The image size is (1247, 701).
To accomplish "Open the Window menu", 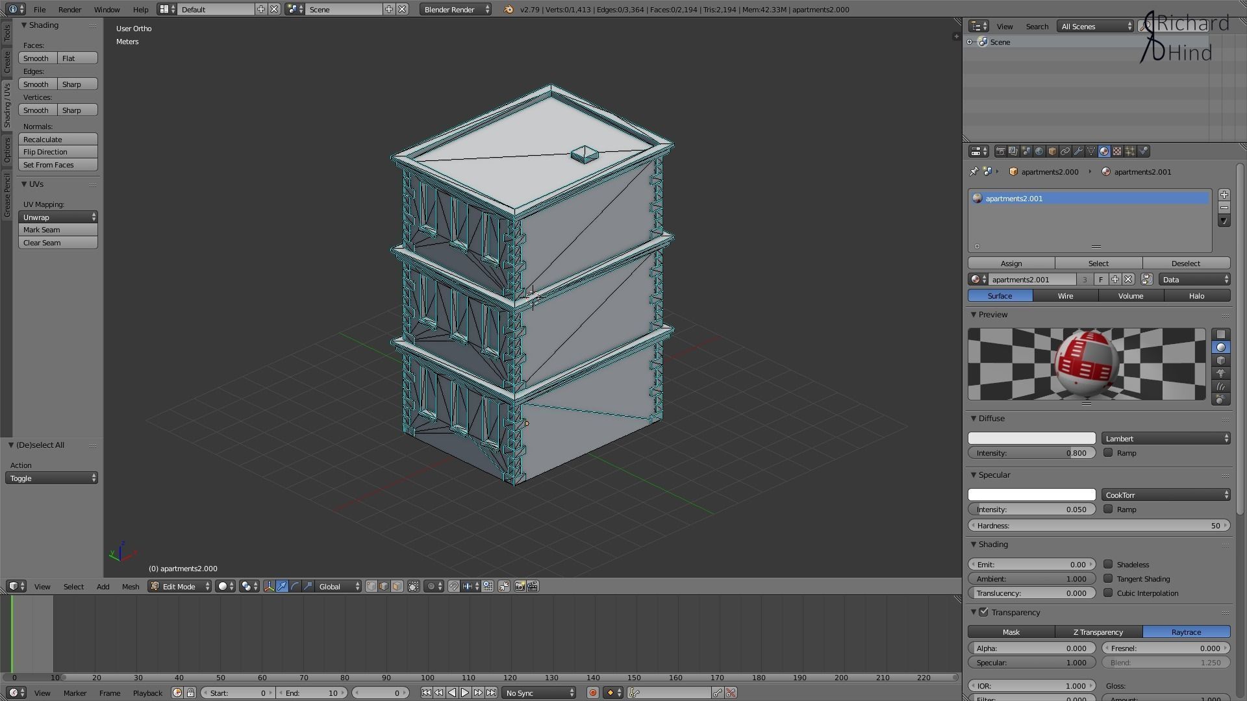I will click(x=107, y=9).
